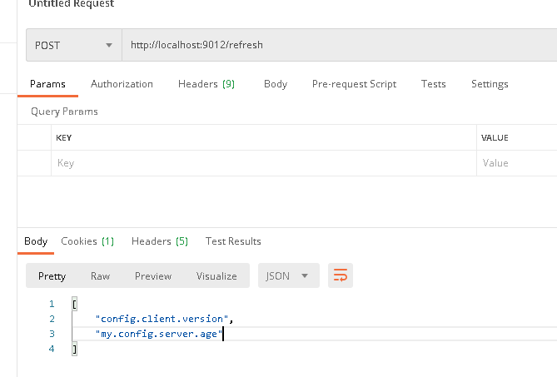The width and height of the screenshot is (557, 377).
Task: View response Cookies (1) tab
Action: tap(87, 241)
